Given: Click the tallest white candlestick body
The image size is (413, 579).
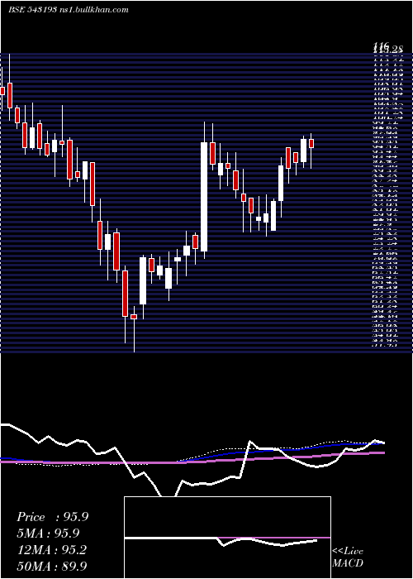Looking at the screenshot, I should point(204,197).
